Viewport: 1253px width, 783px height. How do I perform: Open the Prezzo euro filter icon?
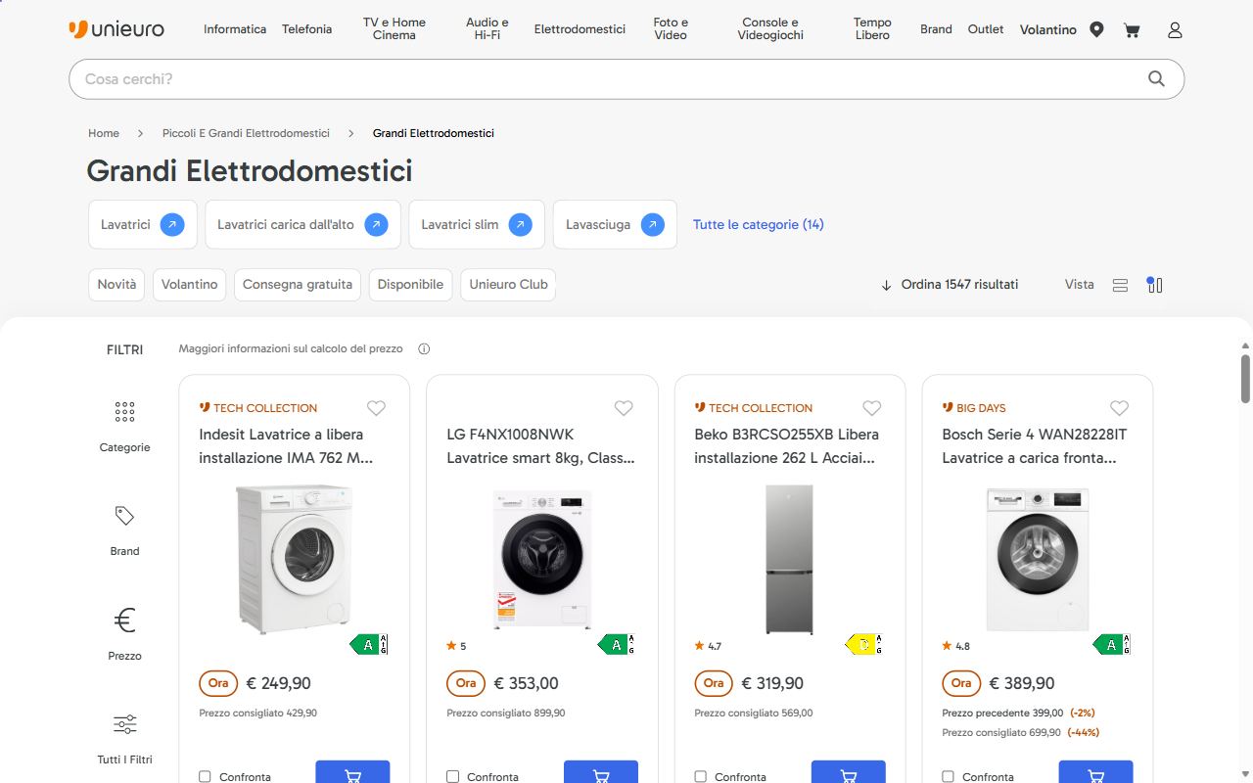pyautogui.click(x=124, y=621)
